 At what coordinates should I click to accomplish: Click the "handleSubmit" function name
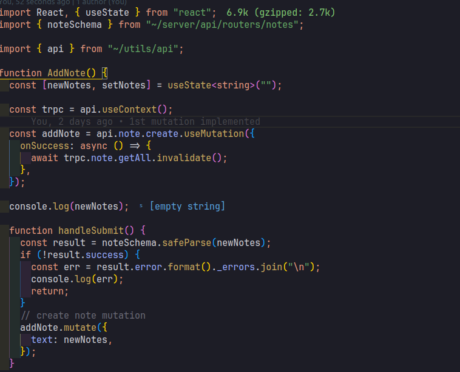pyautogui.click(x=91, y=231)
